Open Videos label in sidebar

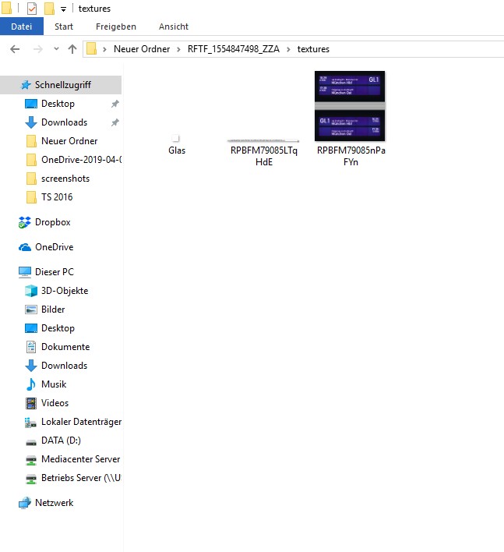[x=55, y=403]
